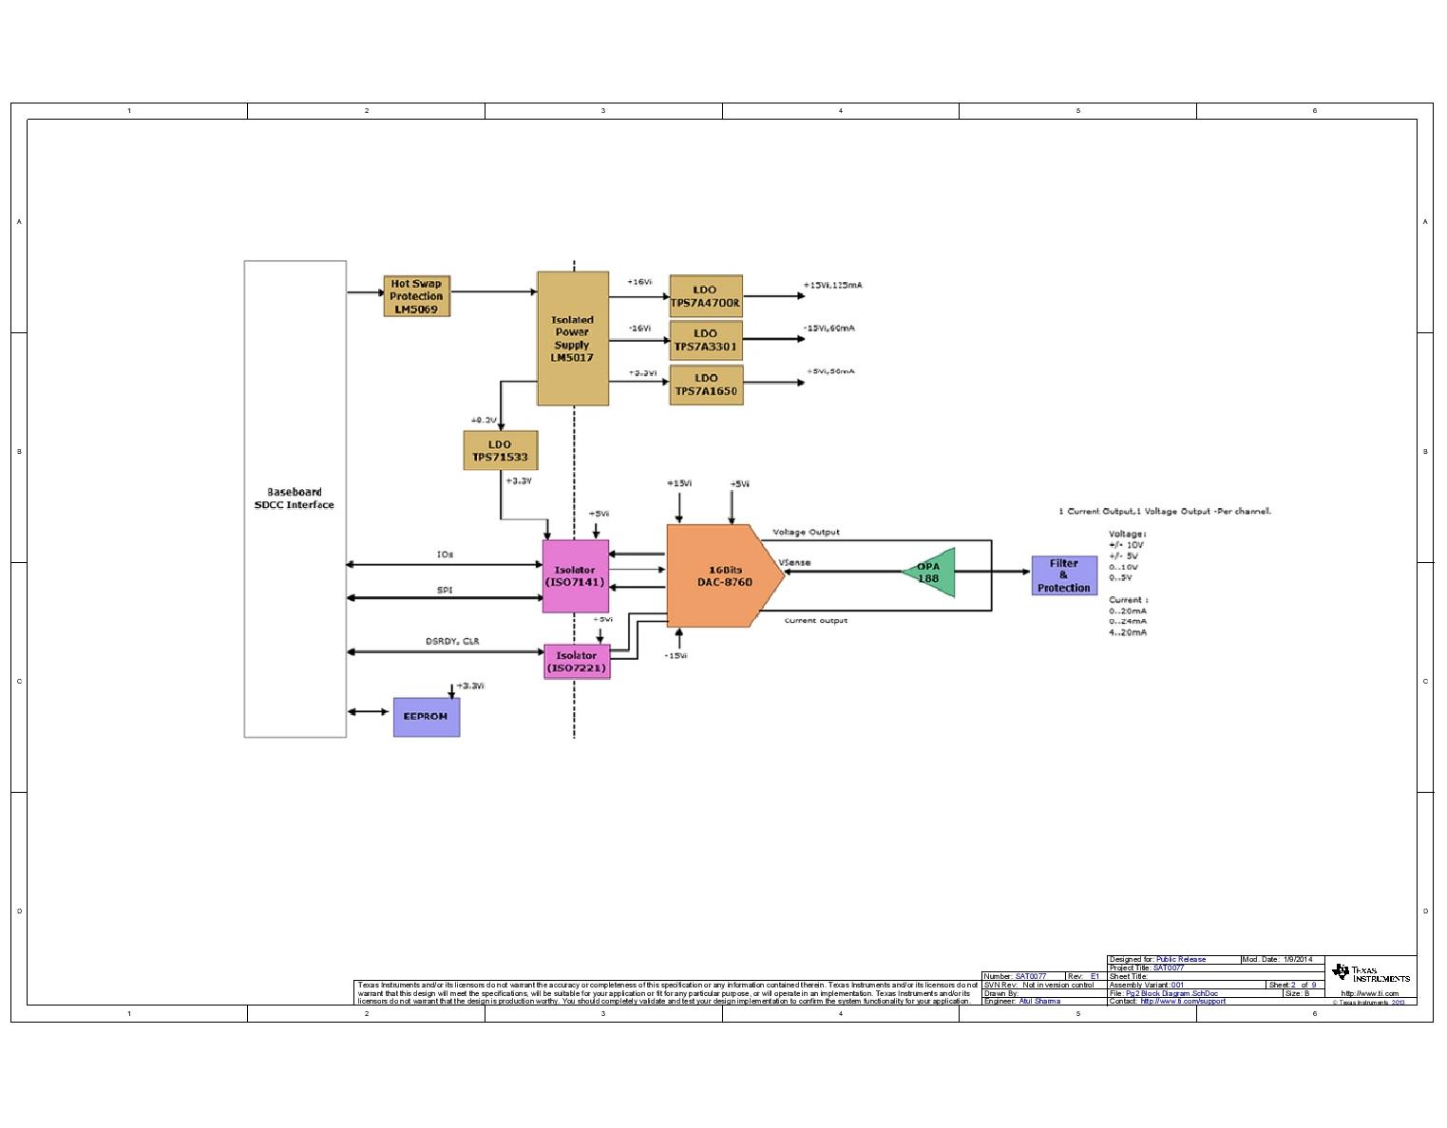Click the '1 Current Output,1 Voltage Output' note

coord(1165,511)
